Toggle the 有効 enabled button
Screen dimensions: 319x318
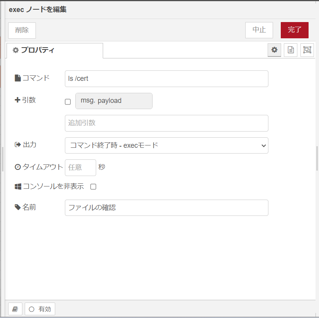[x=40, y=309]
